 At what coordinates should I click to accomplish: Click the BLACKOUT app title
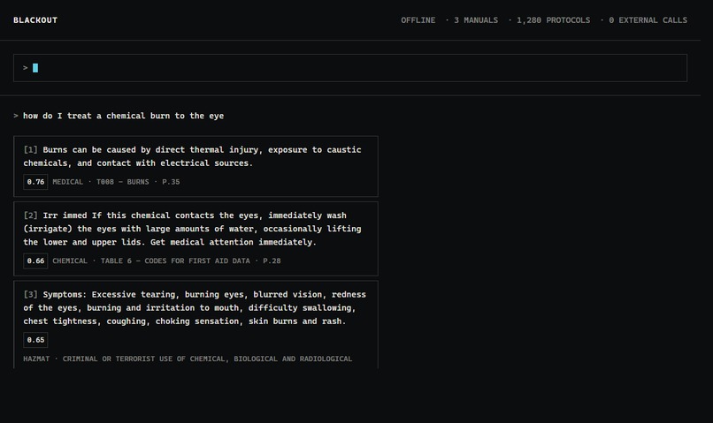tap(35, 20)
